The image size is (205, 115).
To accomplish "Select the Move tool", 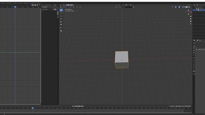I will pyautogui.click(x=61, y=16).
